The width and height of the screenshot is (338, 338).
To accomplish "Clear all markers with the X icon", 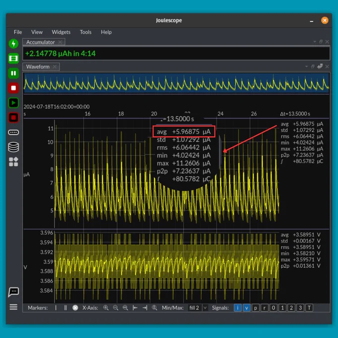I will [75, 308].
